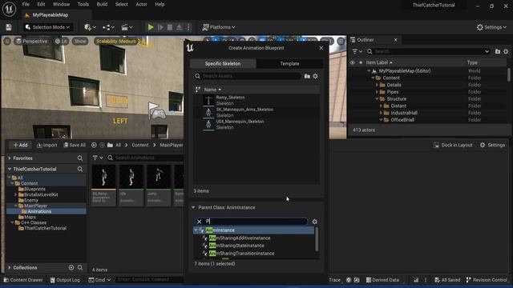Viewport: 513px width, 288px height.
Task: Open the Window menu
Action: pos(61,4)
